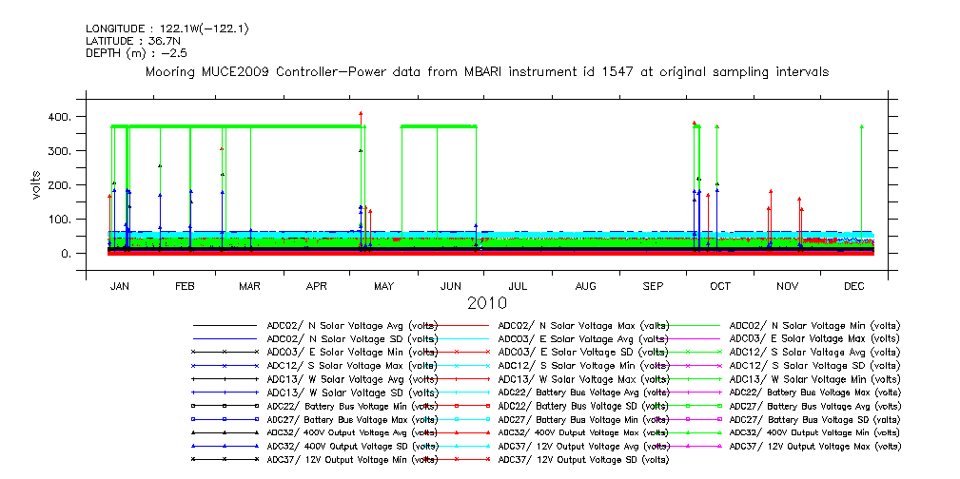
Task: Select the JUL month label on the time axis
Action: tap(518, 285)
